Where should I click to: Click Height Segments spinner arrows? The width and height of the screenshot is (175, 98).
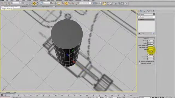(x=154, y=45)
